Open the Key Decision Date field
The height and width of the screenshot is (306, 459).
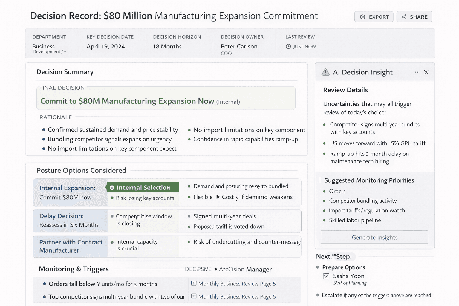[x=106, y=46]
